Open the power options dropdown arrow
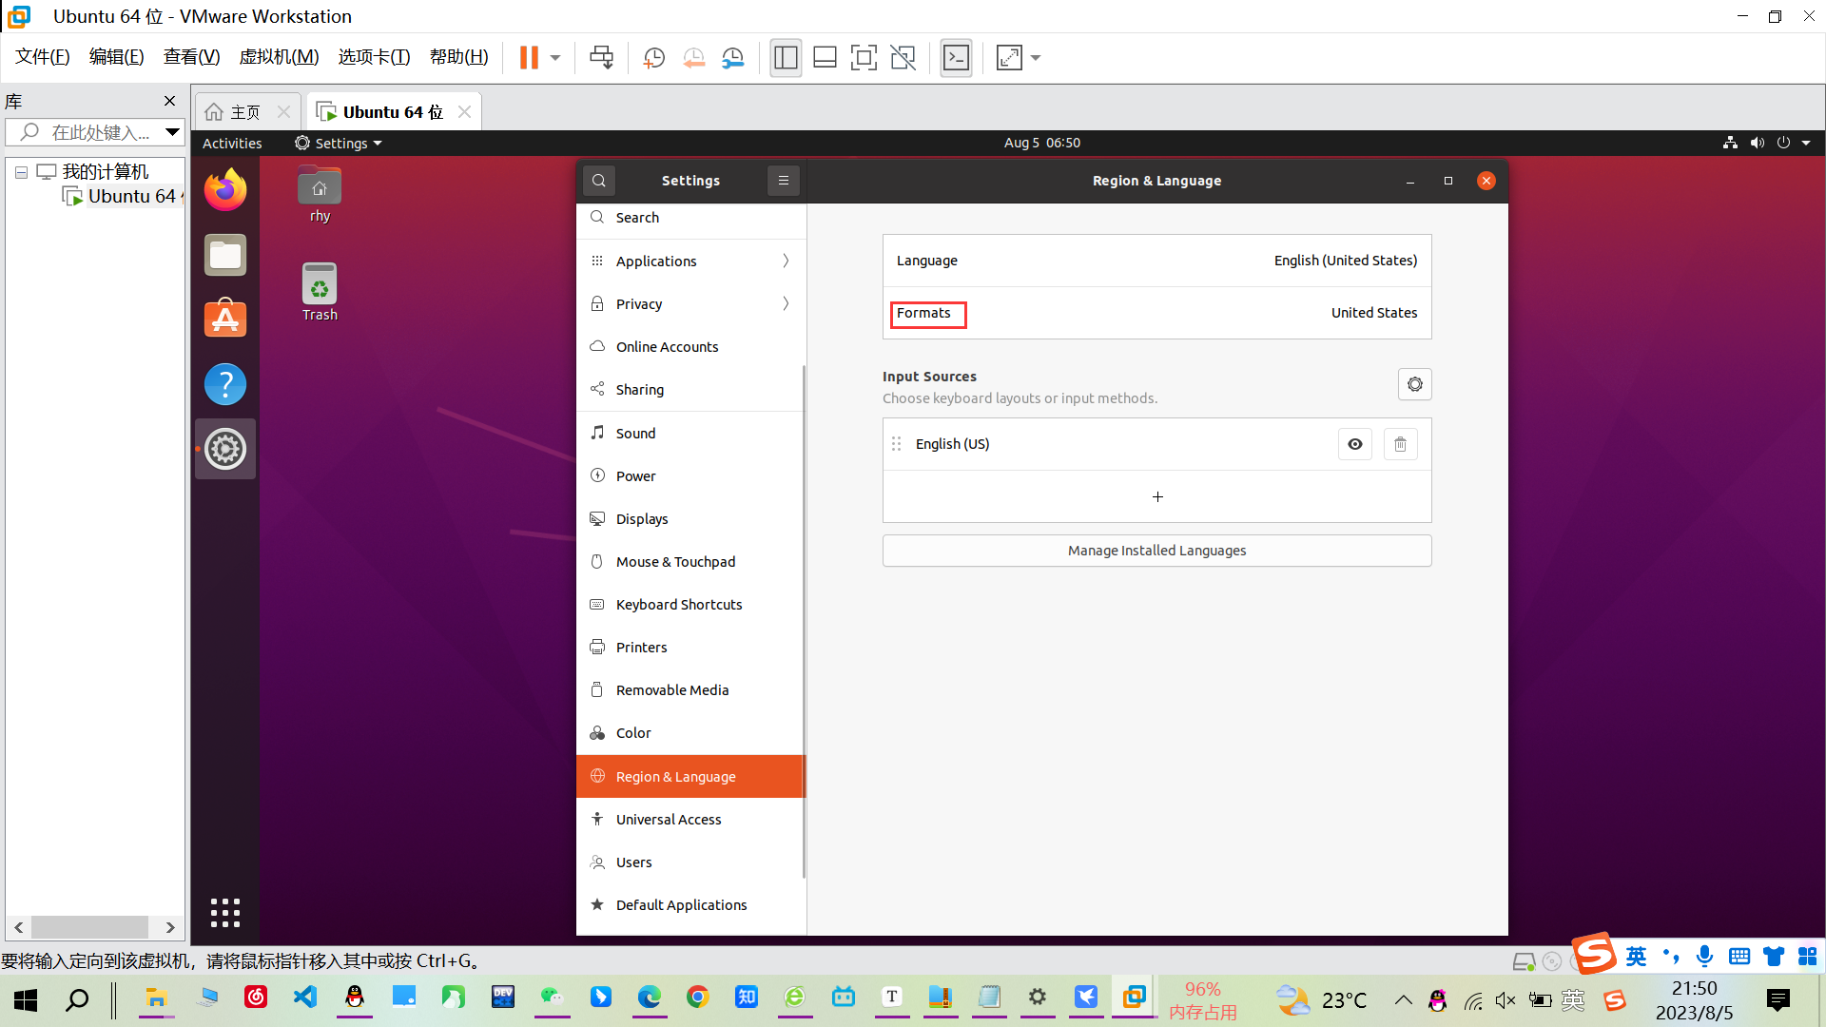Viewport: 1826px width, 1027px height. (x=555, y=58)
